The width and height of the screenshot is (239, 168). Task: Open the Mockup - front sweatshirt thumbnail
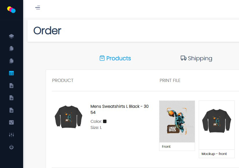(x=216, y=125)
